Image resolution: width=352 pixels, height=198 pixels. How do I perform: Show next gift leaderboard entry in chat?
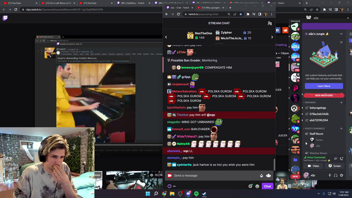coord(272,37)
